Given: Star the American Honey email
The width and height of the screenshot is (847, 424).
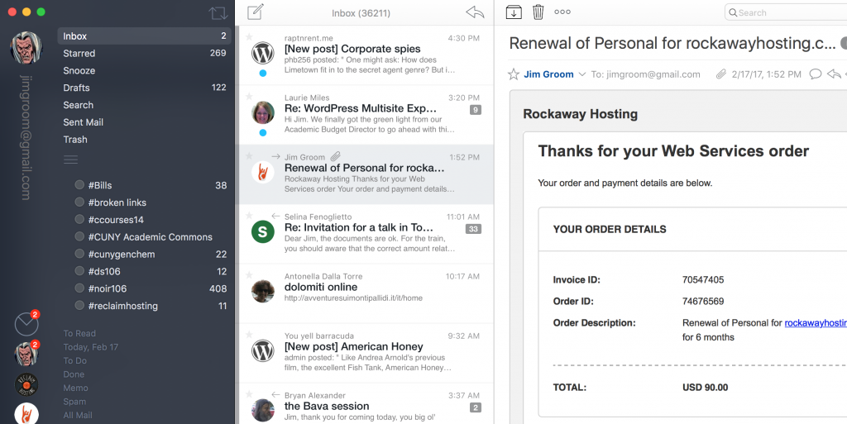Looking at the screenshot, I should point(249,335).
